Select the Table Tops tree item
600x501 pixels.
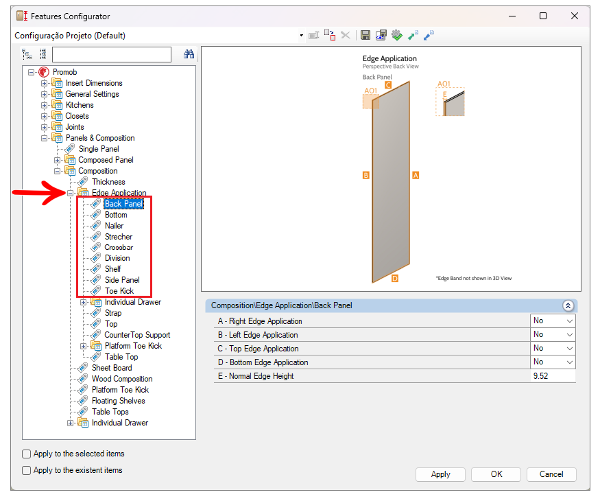coord(110,412)
